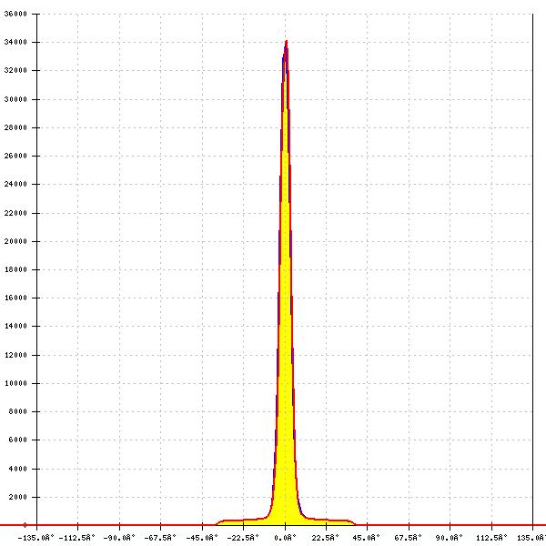Select the -67.5 x-axis label
This screenshot has width=546, height=546.
(160, 538)
